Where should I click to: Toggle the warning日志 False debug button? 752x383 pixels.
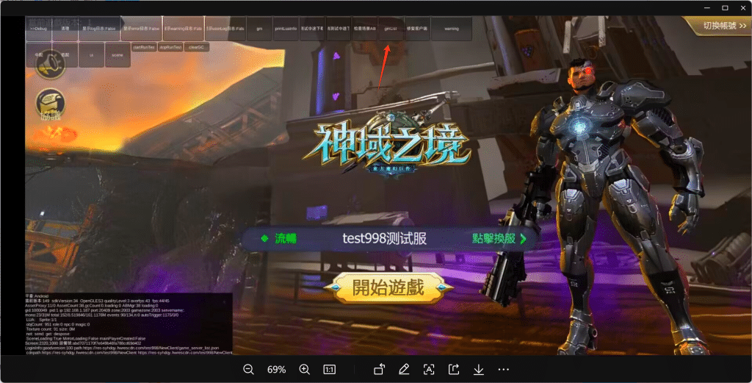[x=182, y=29]
